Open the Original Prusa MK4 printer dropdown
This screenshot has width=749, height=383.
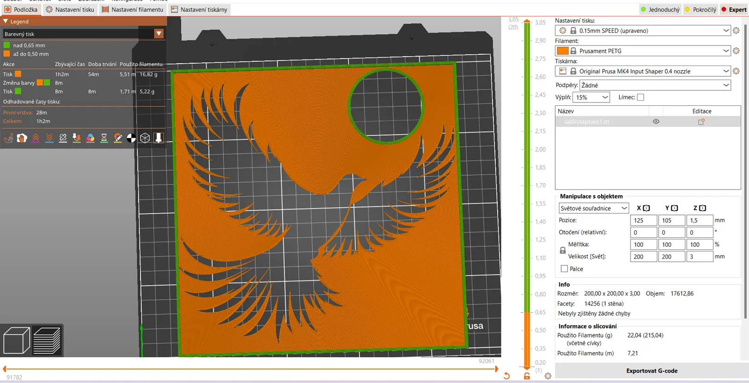pos(643,71)
